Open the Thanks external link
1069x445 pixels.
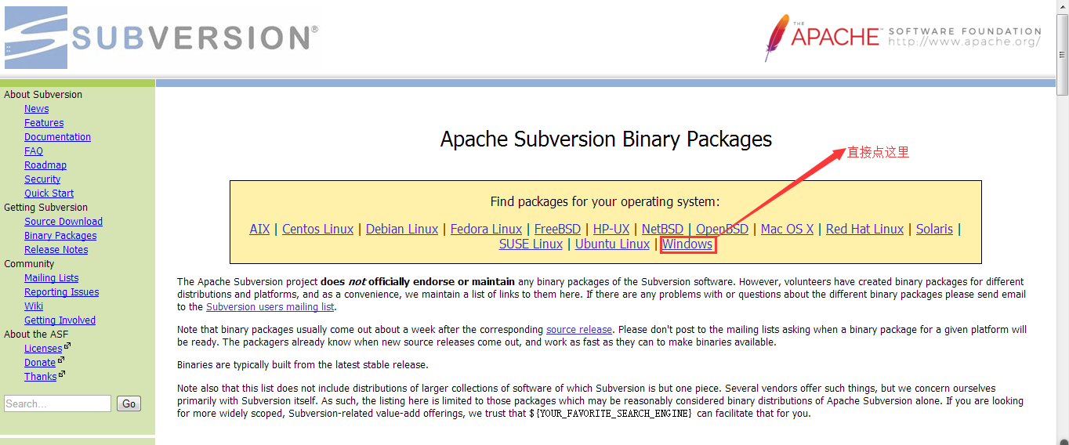[40, 377]
